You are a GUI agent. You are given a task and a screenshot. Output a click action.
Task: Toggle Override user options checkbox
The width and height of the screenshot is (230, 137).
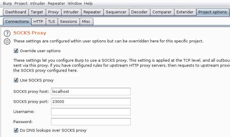point(16,51)
